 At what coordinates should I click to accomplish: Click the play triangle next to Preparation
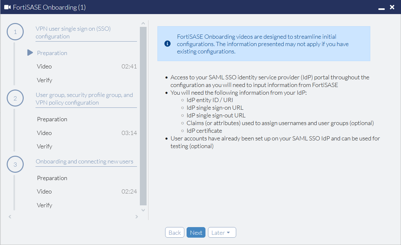click(x=30, y=53)
